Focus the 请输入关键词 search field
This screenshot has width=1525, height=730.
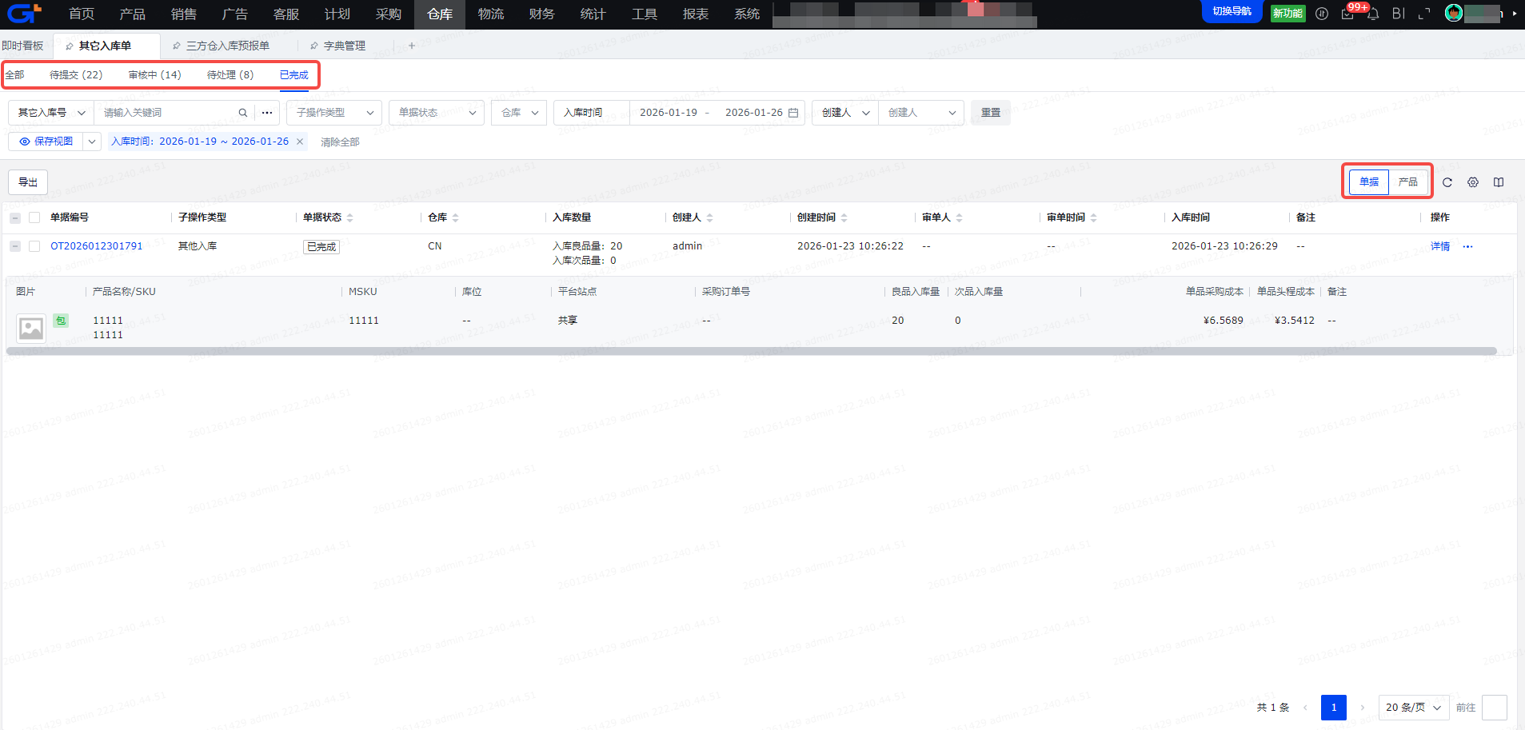(168, 113)
